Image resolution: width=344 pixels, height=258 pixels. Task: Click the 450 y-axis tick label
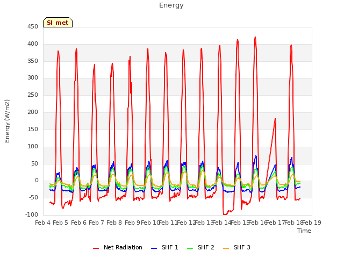pos(33,27)
